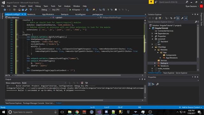Open the Show output from Build dropdown
Screen dimensions: 204x115
coord(44,83)
